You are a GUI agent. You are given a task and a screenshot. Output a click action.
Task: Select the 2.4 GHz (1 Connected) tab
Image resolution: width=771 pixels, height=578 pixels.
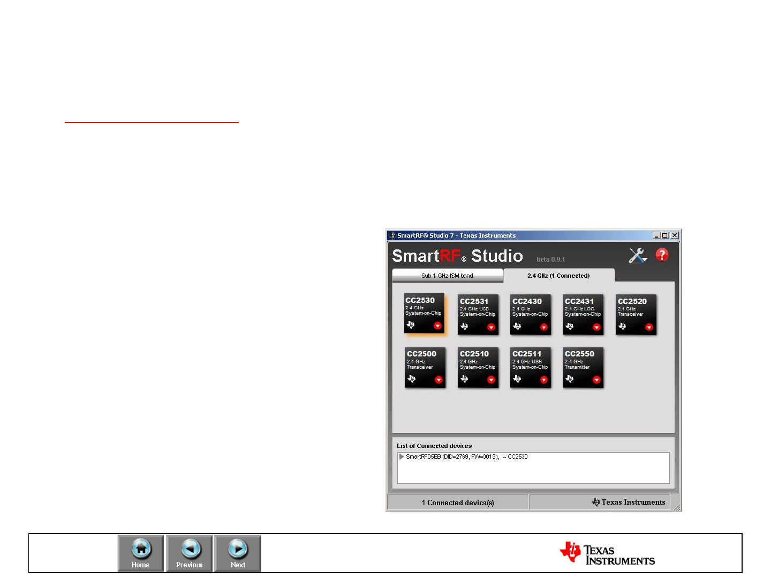point(558,276)
